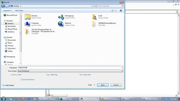The width and height of the screenshot is (180, 101).
Task: Expand the File name dropdown arrow
Action: pyautogui.click(x=122, y=68)
